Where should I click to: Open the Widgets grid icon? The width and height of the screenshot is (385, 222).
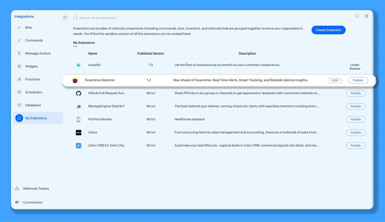click(x=19, y=66)
